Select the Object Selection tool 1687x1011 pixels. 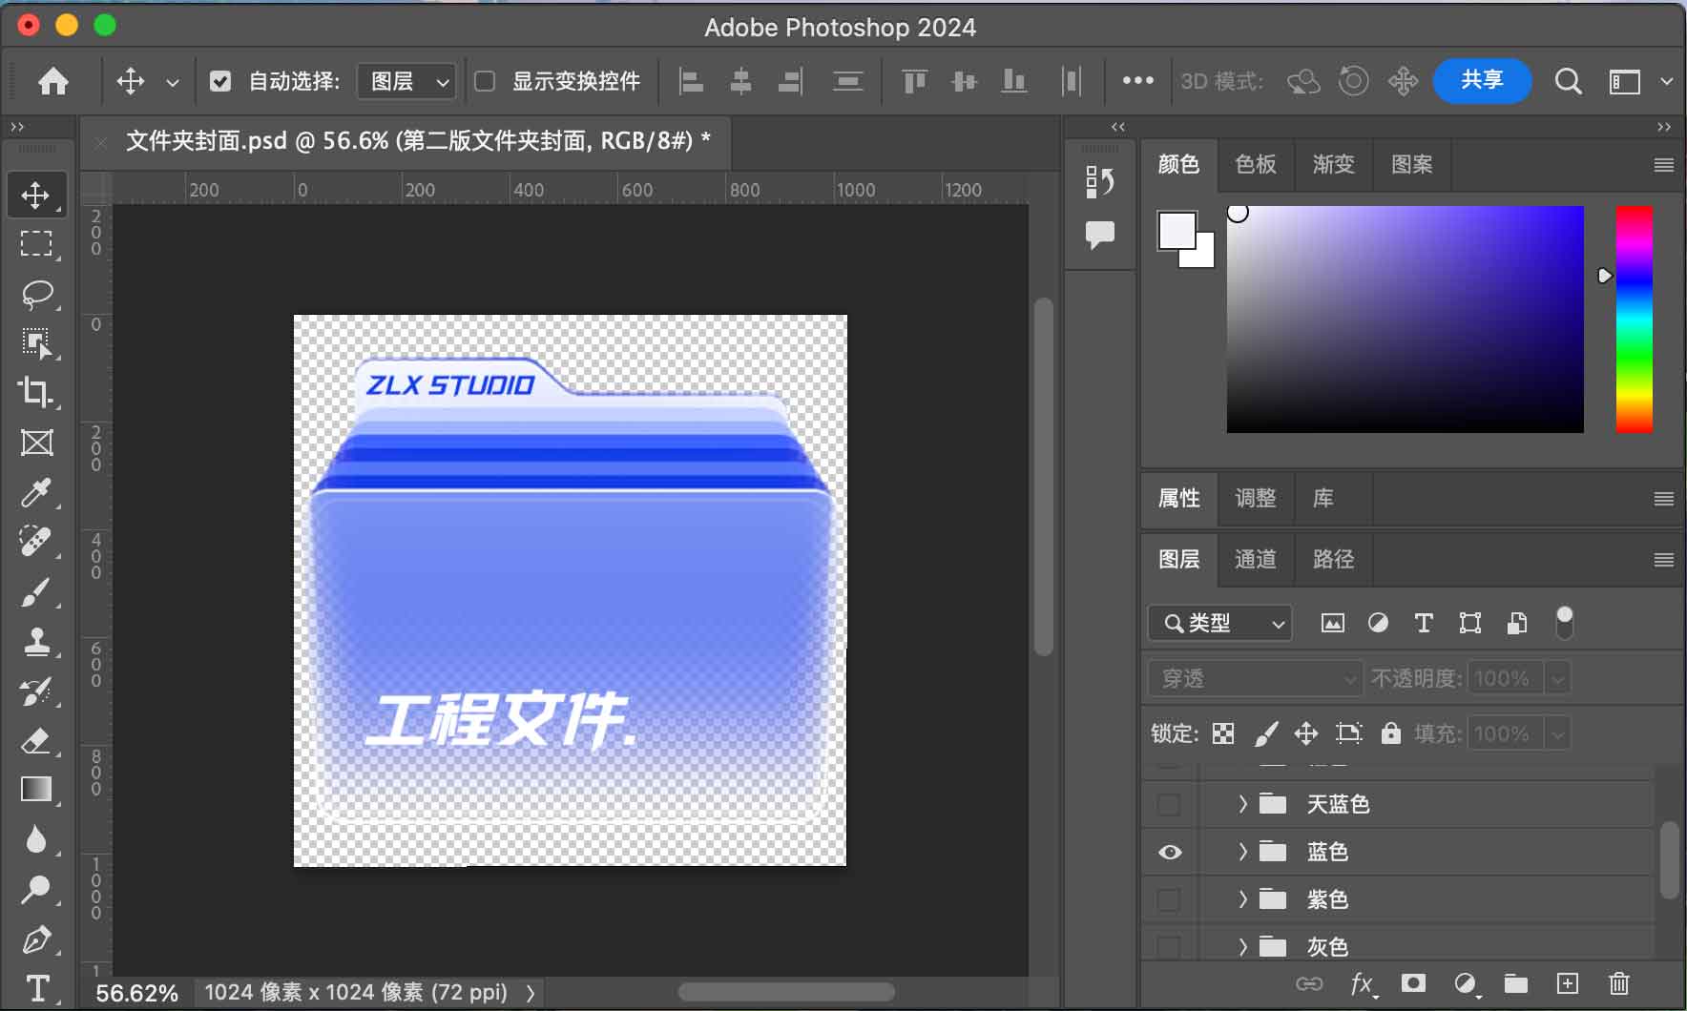click(x=36, y=343)
